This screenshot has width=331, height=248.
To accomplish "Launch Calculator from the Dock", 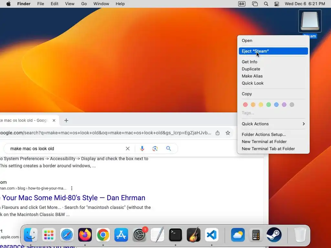I will coord(256,235).
